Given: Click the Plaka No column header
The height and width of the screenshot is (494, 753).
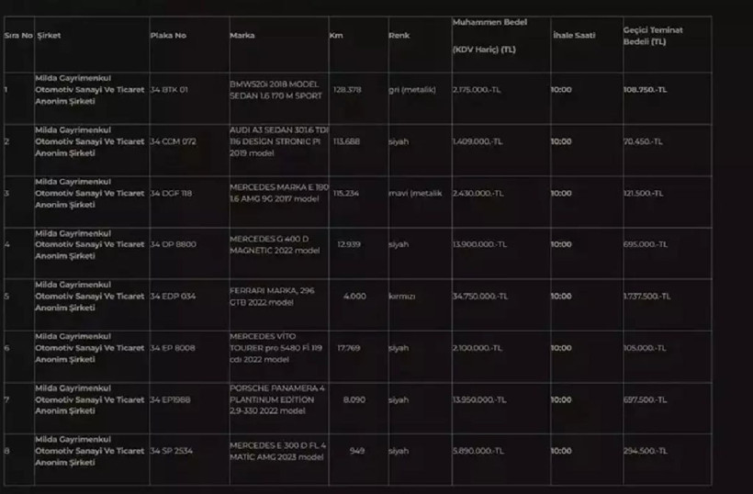Looking at the screenshot, I should (x=168, y=36).
